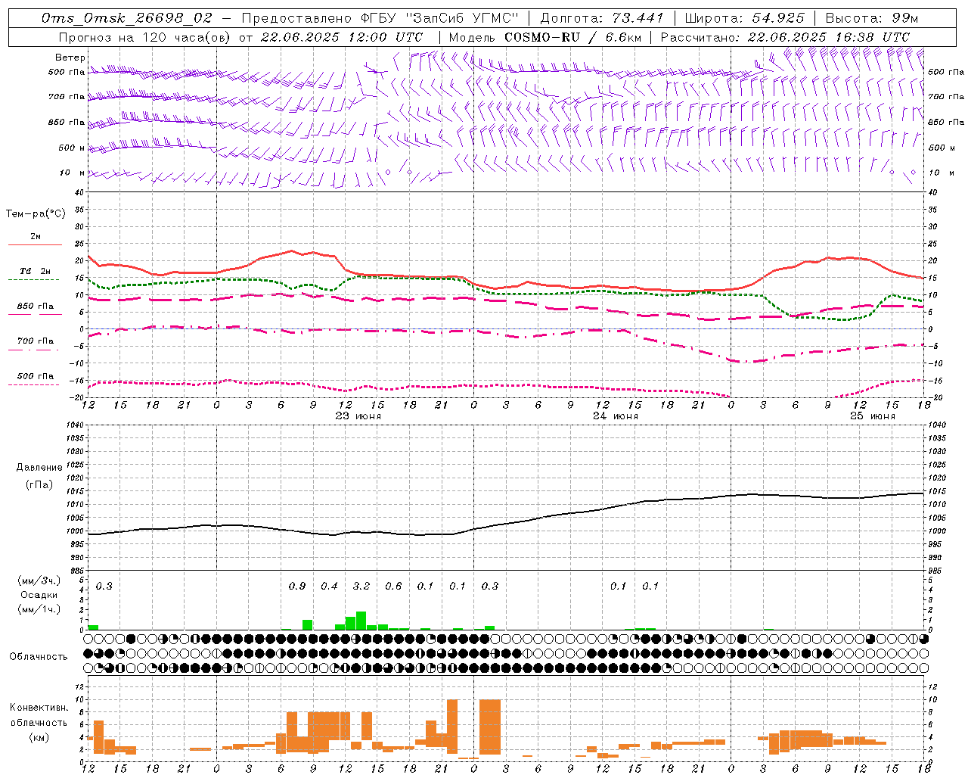968x775 pixels.
Task: Click the model name COSMO-RU / 6.6км
Action: [573, 36]
